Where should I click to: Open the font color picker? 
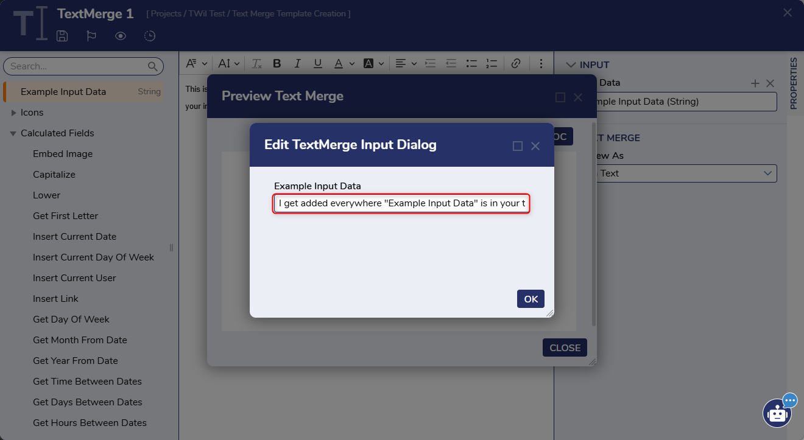click(342, 63)
